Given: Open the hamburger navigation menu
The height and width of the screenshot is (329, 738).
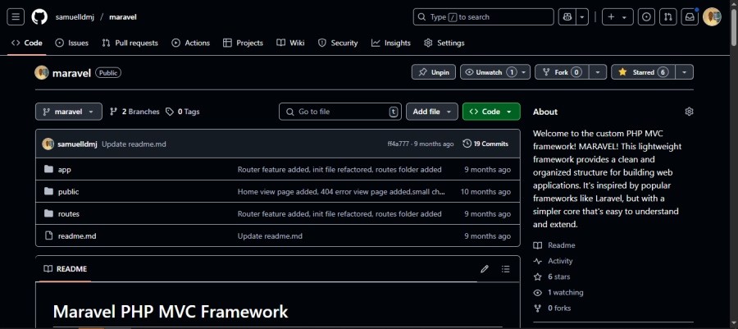Looking at the screenshot, I should (16, 16).
